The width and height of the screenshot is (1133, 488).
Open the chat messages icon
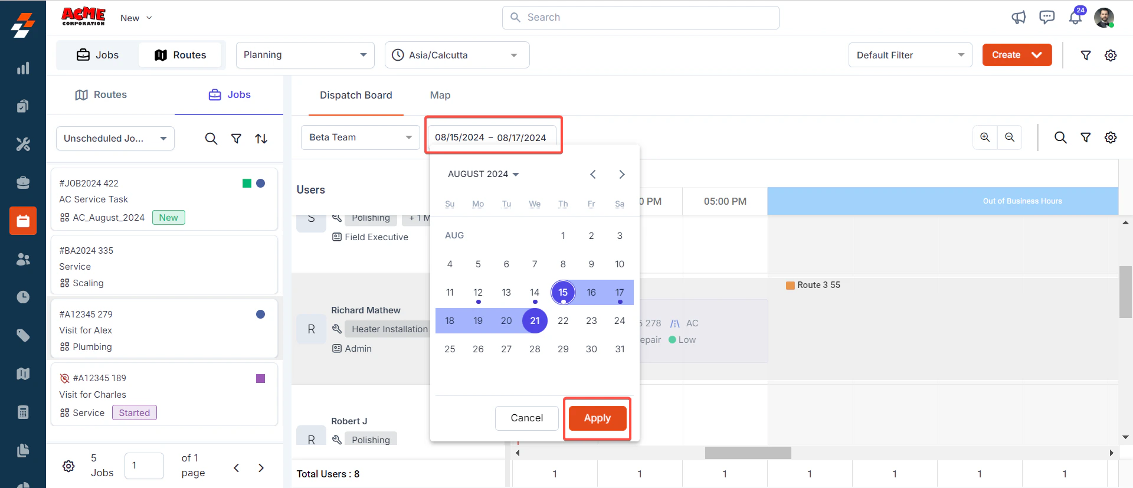[1047, 18]
